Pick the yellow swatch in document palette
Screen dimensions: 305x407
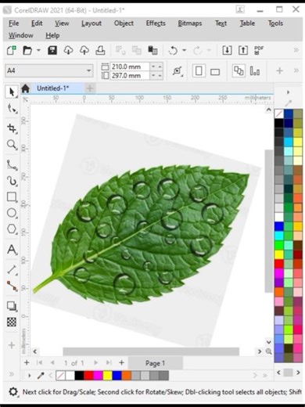coord(107,376)
